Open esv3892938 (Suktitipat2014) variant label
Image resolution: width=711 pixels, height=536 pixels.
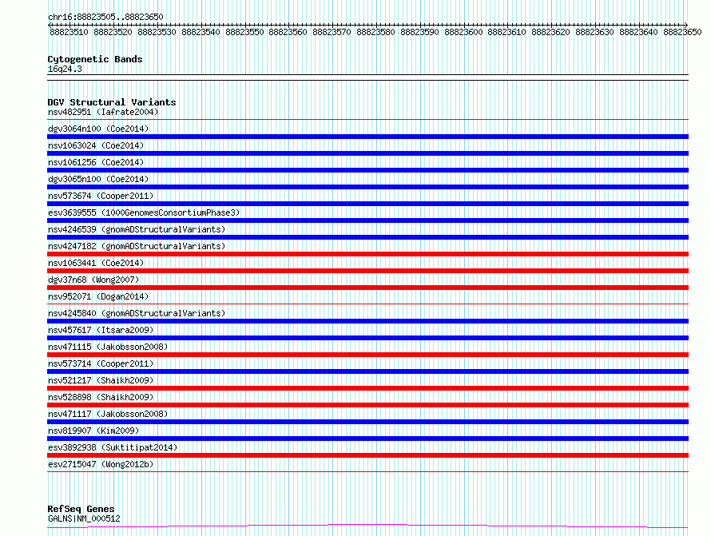(113, 447)
